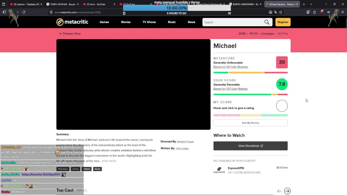Go forward with the browser arrow
347x195 pixels.
17,12
